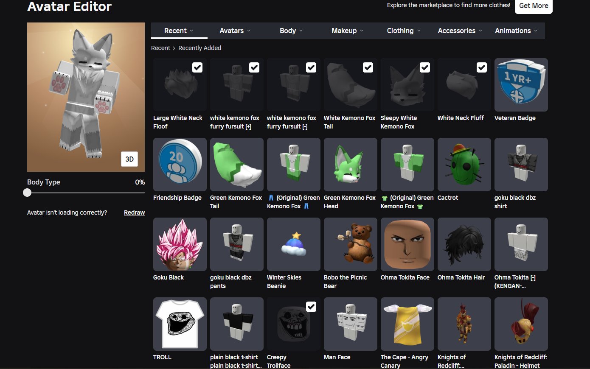Screen dimensions: 590x369
Task: Open the Makeup dropdown menu
Action: coord(347,31)
